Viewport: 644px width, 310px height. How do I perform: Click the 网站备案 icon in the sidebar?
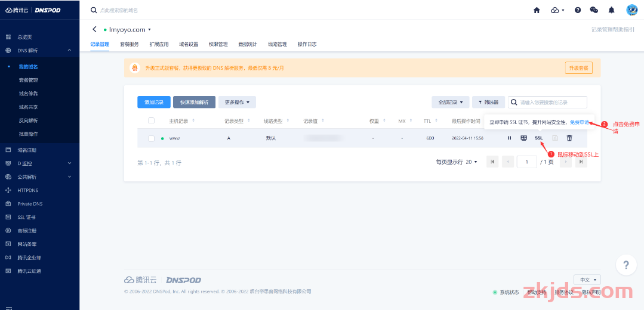coord(8,244)
